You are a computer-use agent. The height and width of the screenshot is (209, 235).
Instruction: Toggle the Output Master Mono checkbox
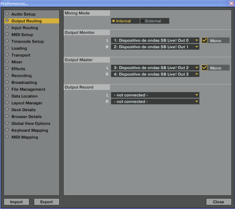click(x=204, y=68)
